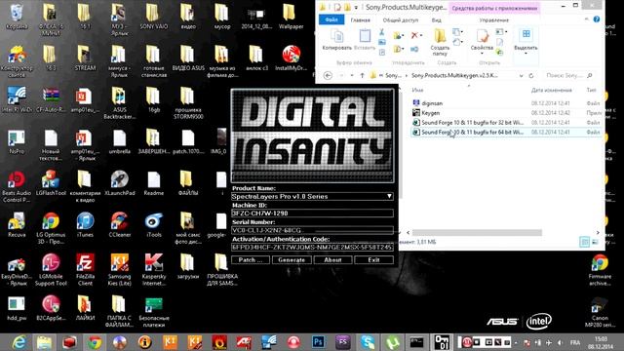Refresh the Explorer folder view
Screen dimensions: 624x351
(531, 75)
